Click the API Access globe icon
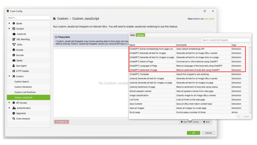 (14, 103)
